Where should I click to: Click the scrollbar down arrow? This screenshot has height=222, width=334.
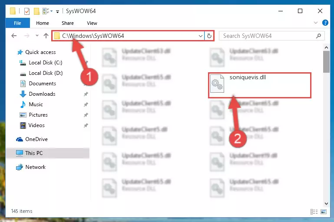(x=326, y=203)
